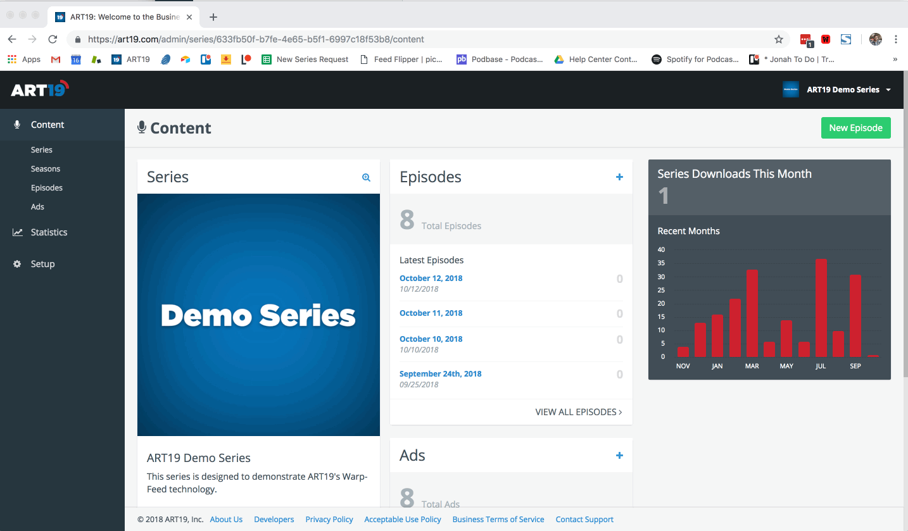Bookmark this page with the star icon

[x=778, y=39]
